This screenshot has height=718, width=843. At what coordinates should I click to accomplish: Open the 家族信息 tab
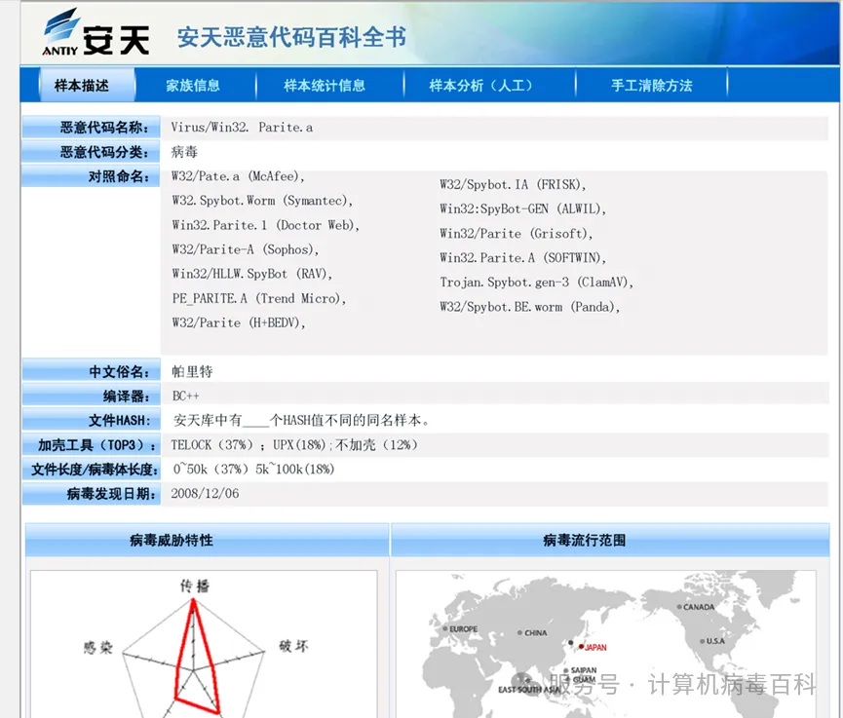(x=193, y=85)
